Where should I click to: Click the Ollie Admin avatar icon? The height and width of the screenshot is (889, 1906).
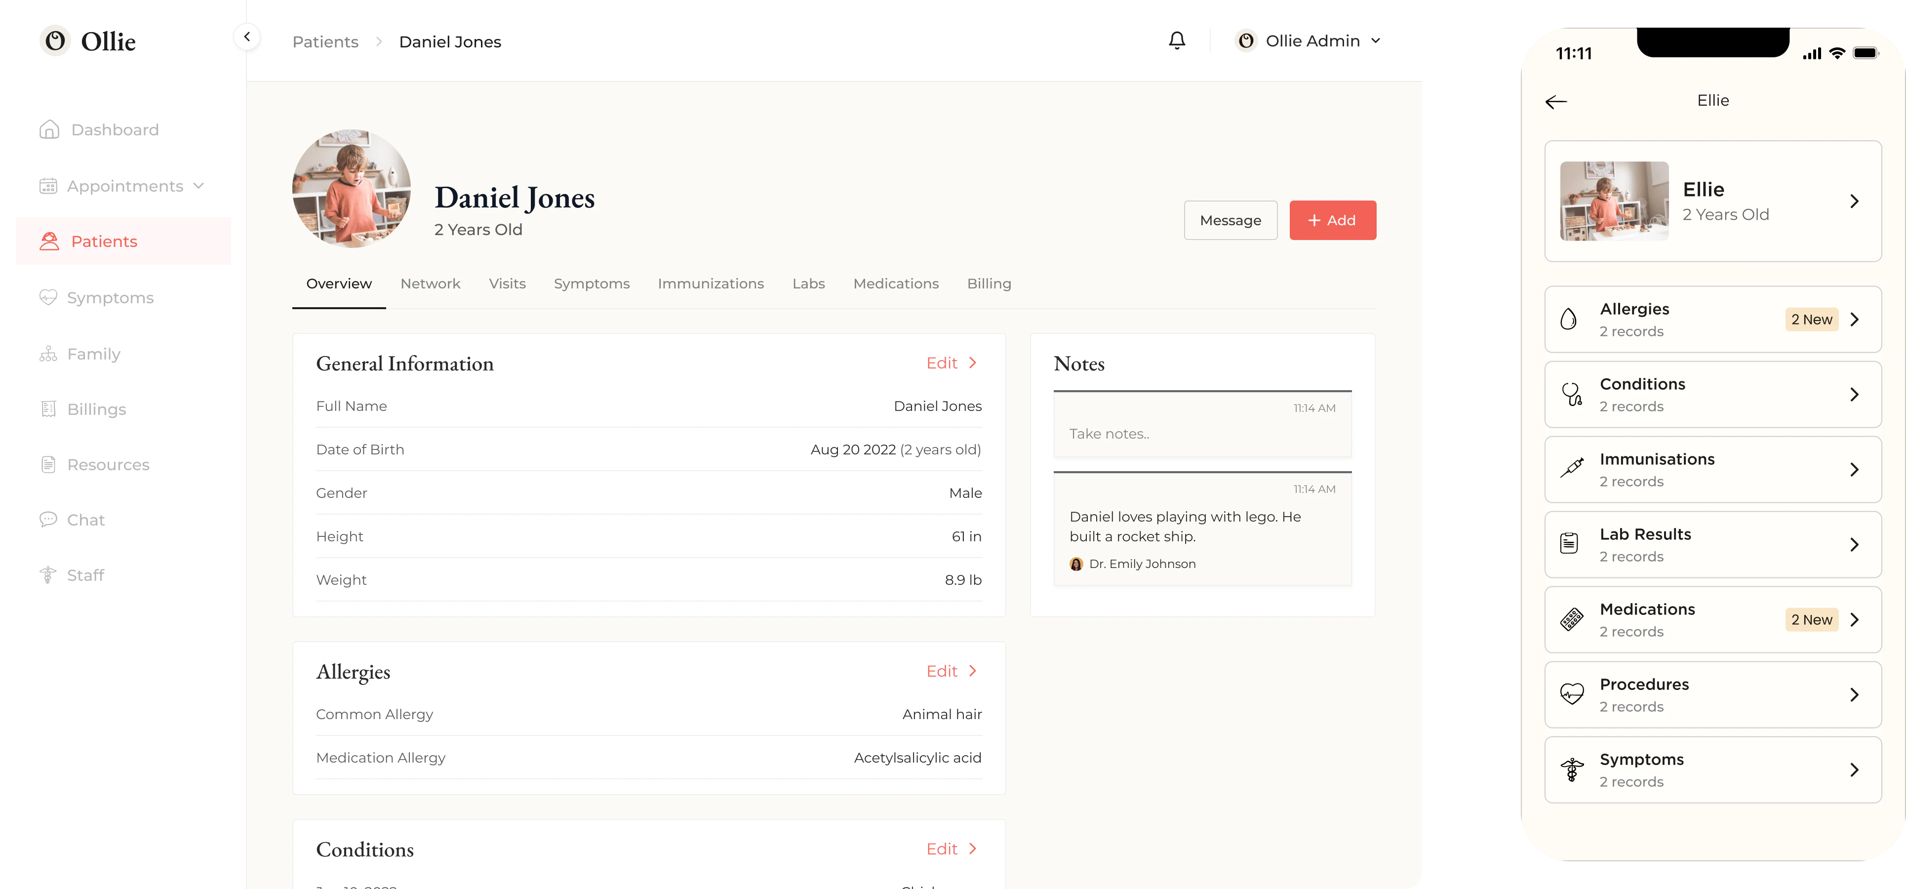click(1246, 40)
